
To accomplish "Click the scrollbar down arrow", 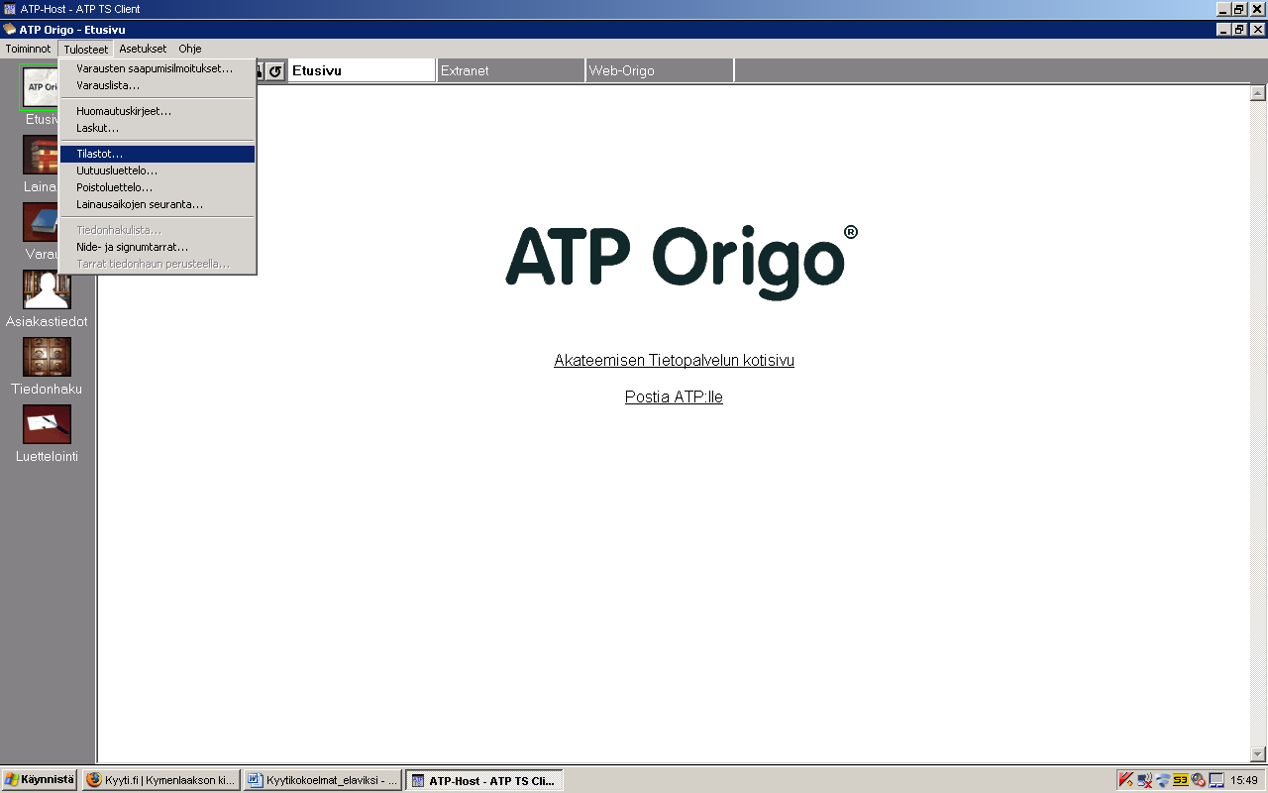I will click(1258, 754).
